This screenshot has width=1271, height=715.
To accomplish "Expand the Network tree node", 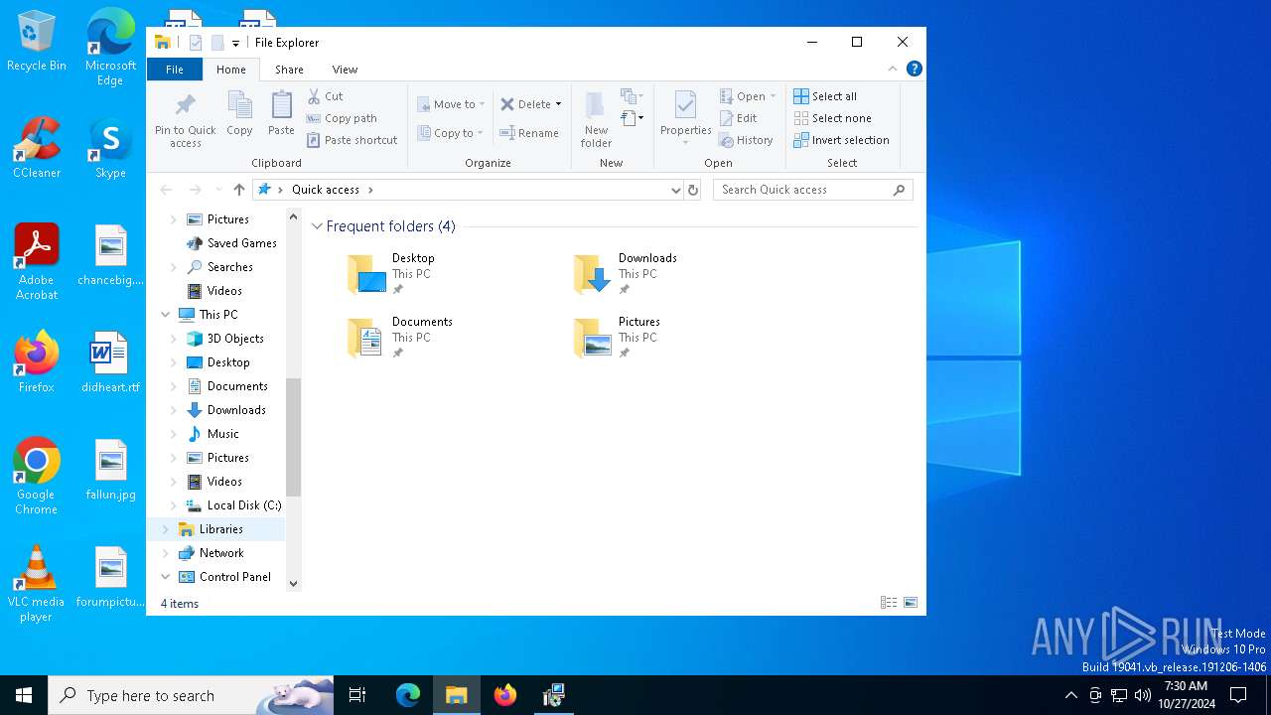I will (165, 553).
